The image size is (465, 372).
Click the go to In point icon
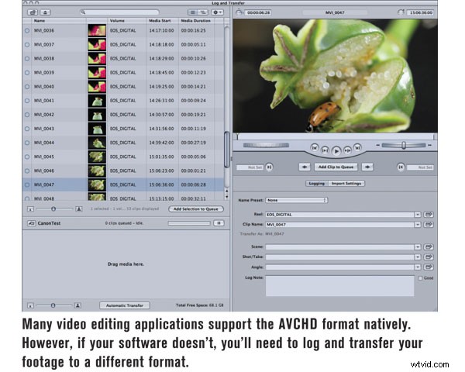269,167
